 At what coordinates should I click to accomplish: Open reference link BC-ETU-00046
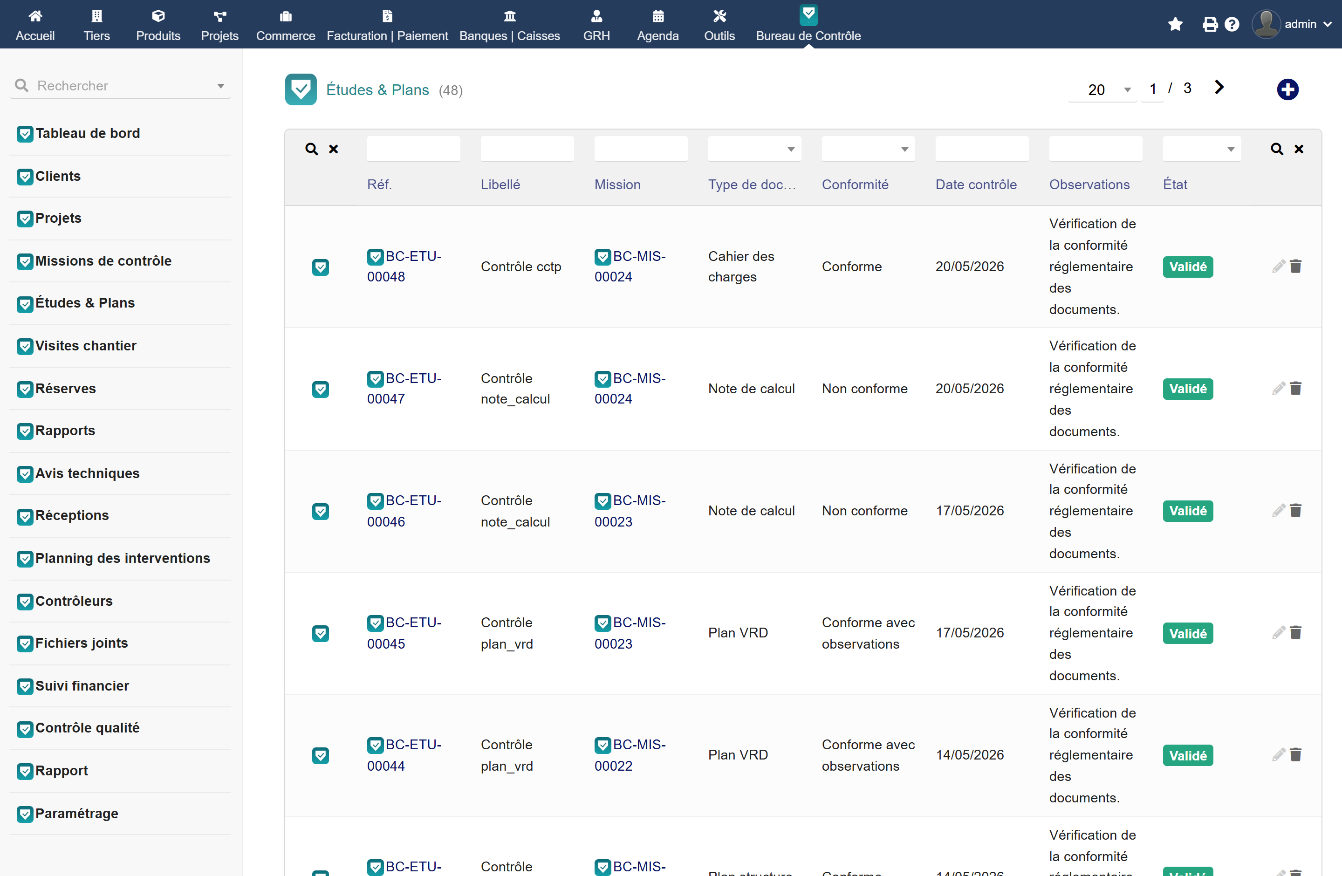tap(404, 511)
